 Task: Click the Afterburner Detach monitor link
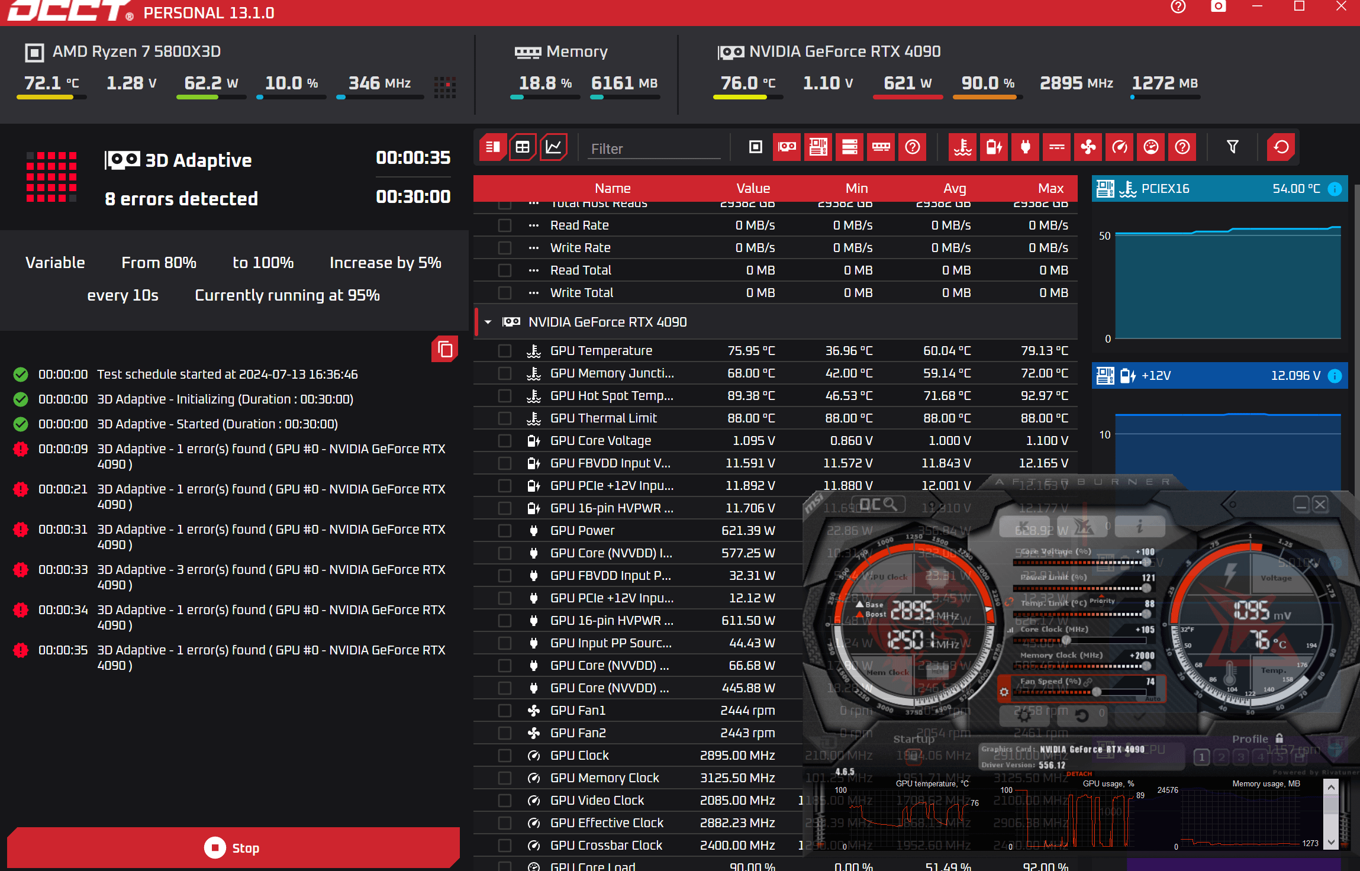[x=1079, y=773]
